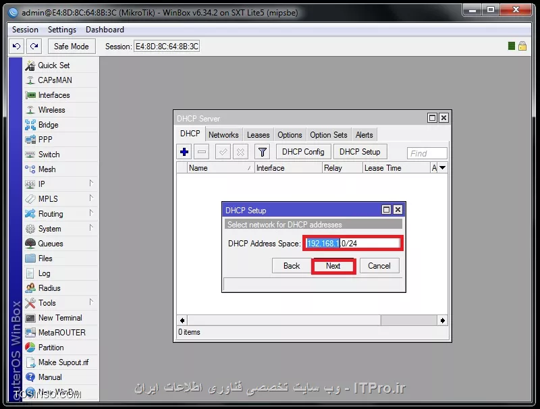Sort by the Interface column header
Image resolution: width=540 pixels, height=409 pixels.
(x=288, y=168)
